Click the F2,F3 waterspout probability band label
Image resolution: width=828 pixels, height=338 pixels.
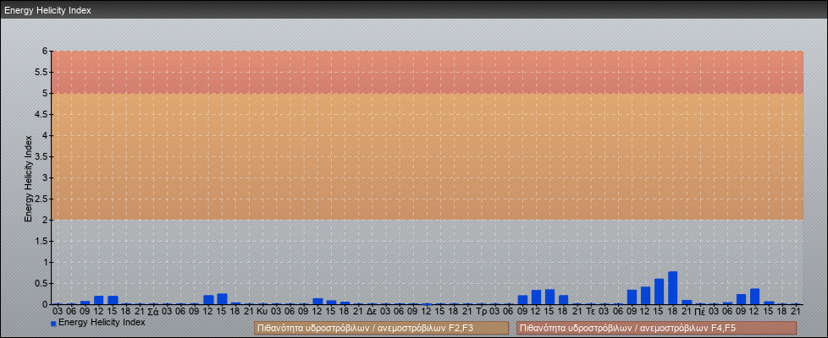click(x=381, y=328)
